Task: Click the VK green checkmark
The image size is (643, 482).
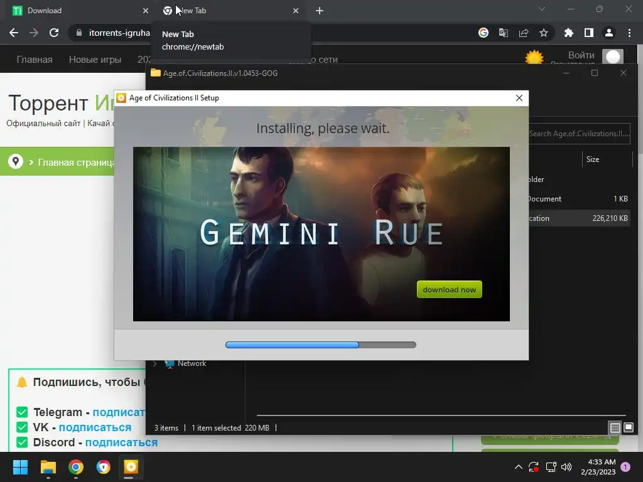Action: click(22, 427)
